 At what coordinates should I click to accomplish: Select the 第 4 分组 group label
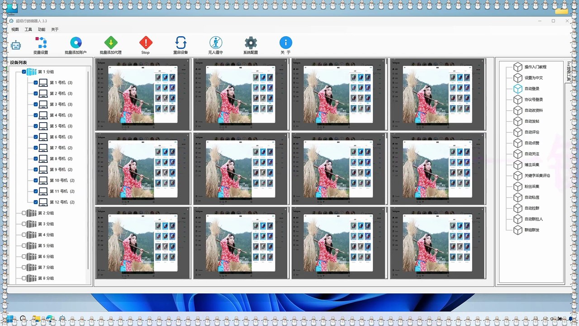tap(46, 235)
